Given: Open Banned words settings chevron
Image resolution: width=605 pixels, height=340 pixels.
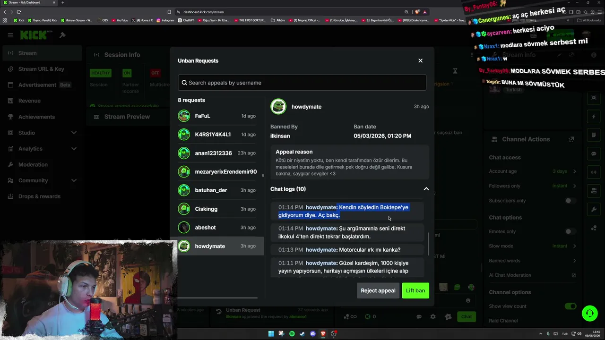Looking at the screenshot, I should click(574, 261).
